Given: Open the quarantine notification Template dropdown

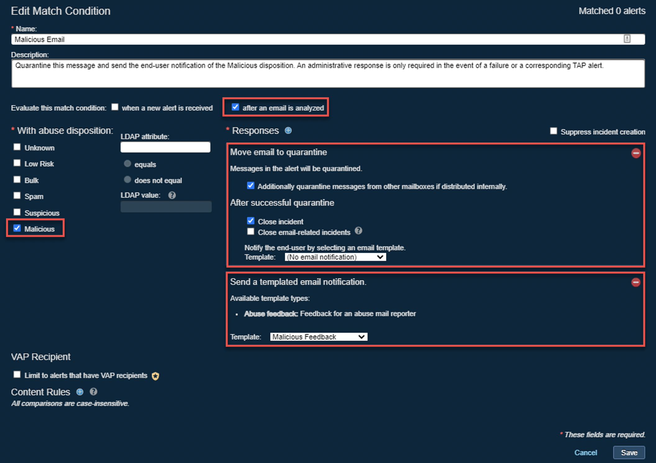Looking at the screenshot, I should [335, 257].
